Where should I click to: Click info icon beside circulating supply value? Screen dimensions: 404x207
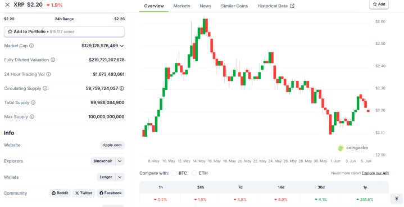click(122, 88)
